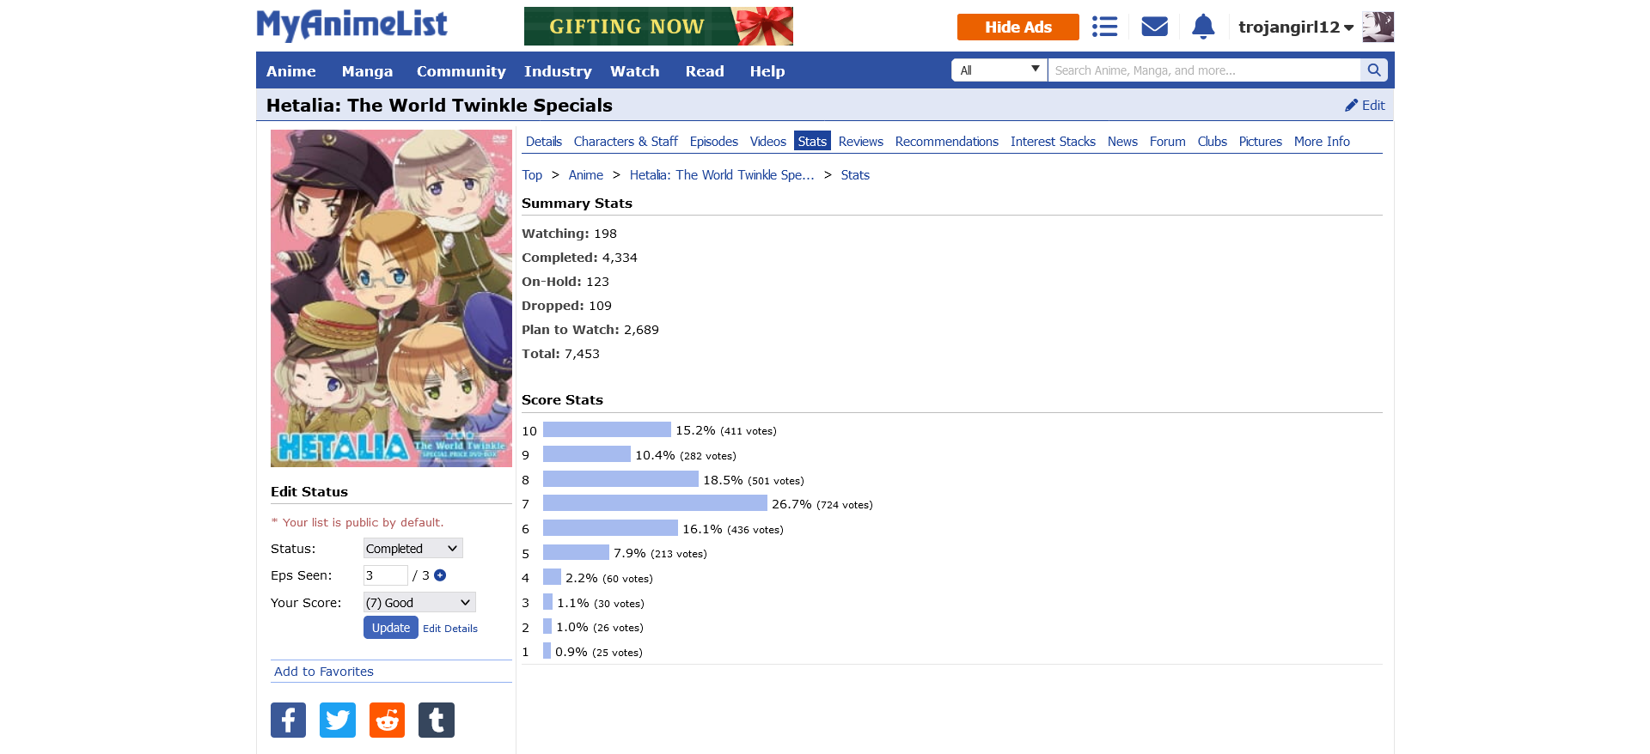The image size is (1650, 754).
Task: Click the pencil Edit link
Action: pos(1365,105)
